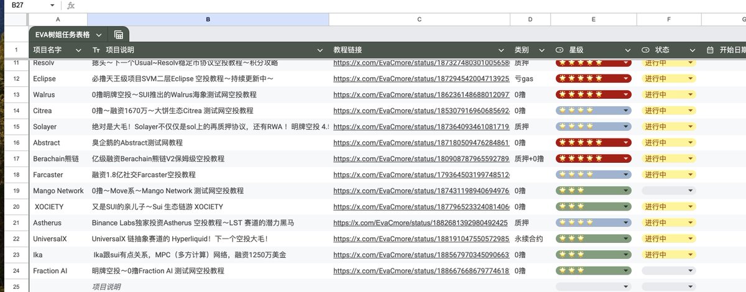746x292 pixels.
Task: Open the 项目名字 column header dropdown
Action: (x=78, y=50)
